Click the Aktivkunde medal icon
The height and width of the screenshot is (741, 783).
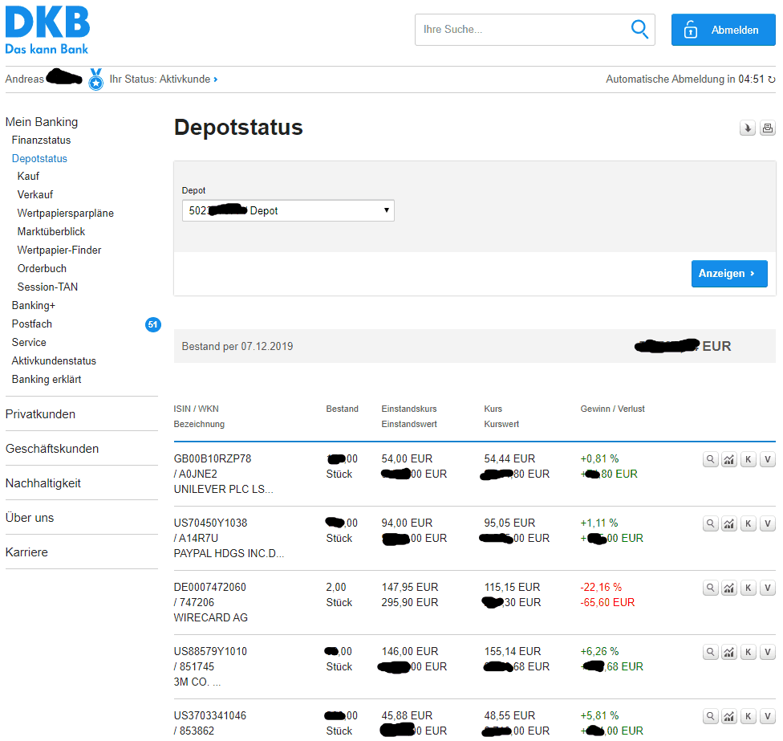click(96, 79)
